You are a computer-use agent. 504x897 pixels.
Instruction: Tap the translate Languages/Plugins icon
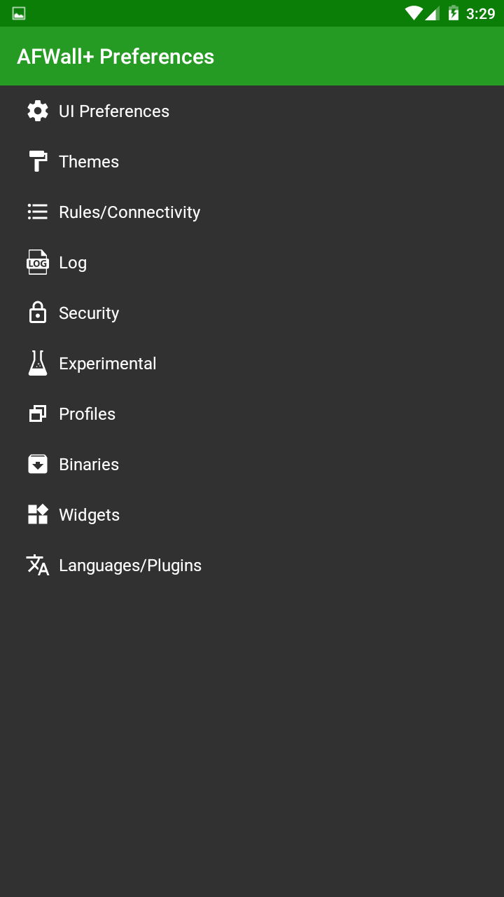pos(38,565)
